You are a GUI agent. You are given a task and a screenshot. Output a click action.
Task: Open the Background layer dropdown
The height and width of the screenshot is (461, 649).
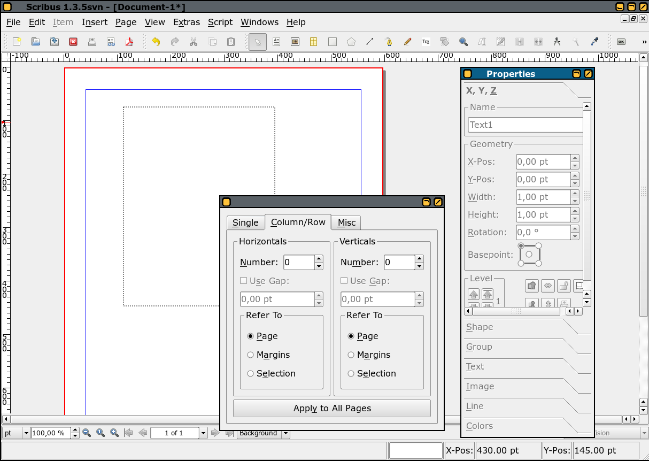click(285, 433)
